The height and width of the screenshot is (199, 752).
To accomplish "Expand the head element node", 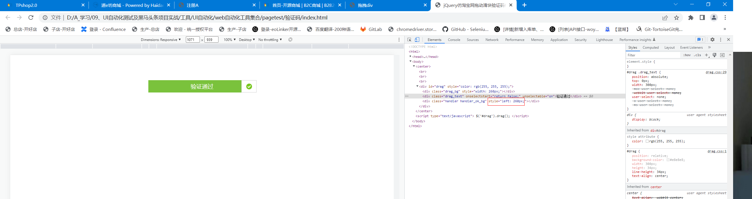I will click(x=410, y=56).
